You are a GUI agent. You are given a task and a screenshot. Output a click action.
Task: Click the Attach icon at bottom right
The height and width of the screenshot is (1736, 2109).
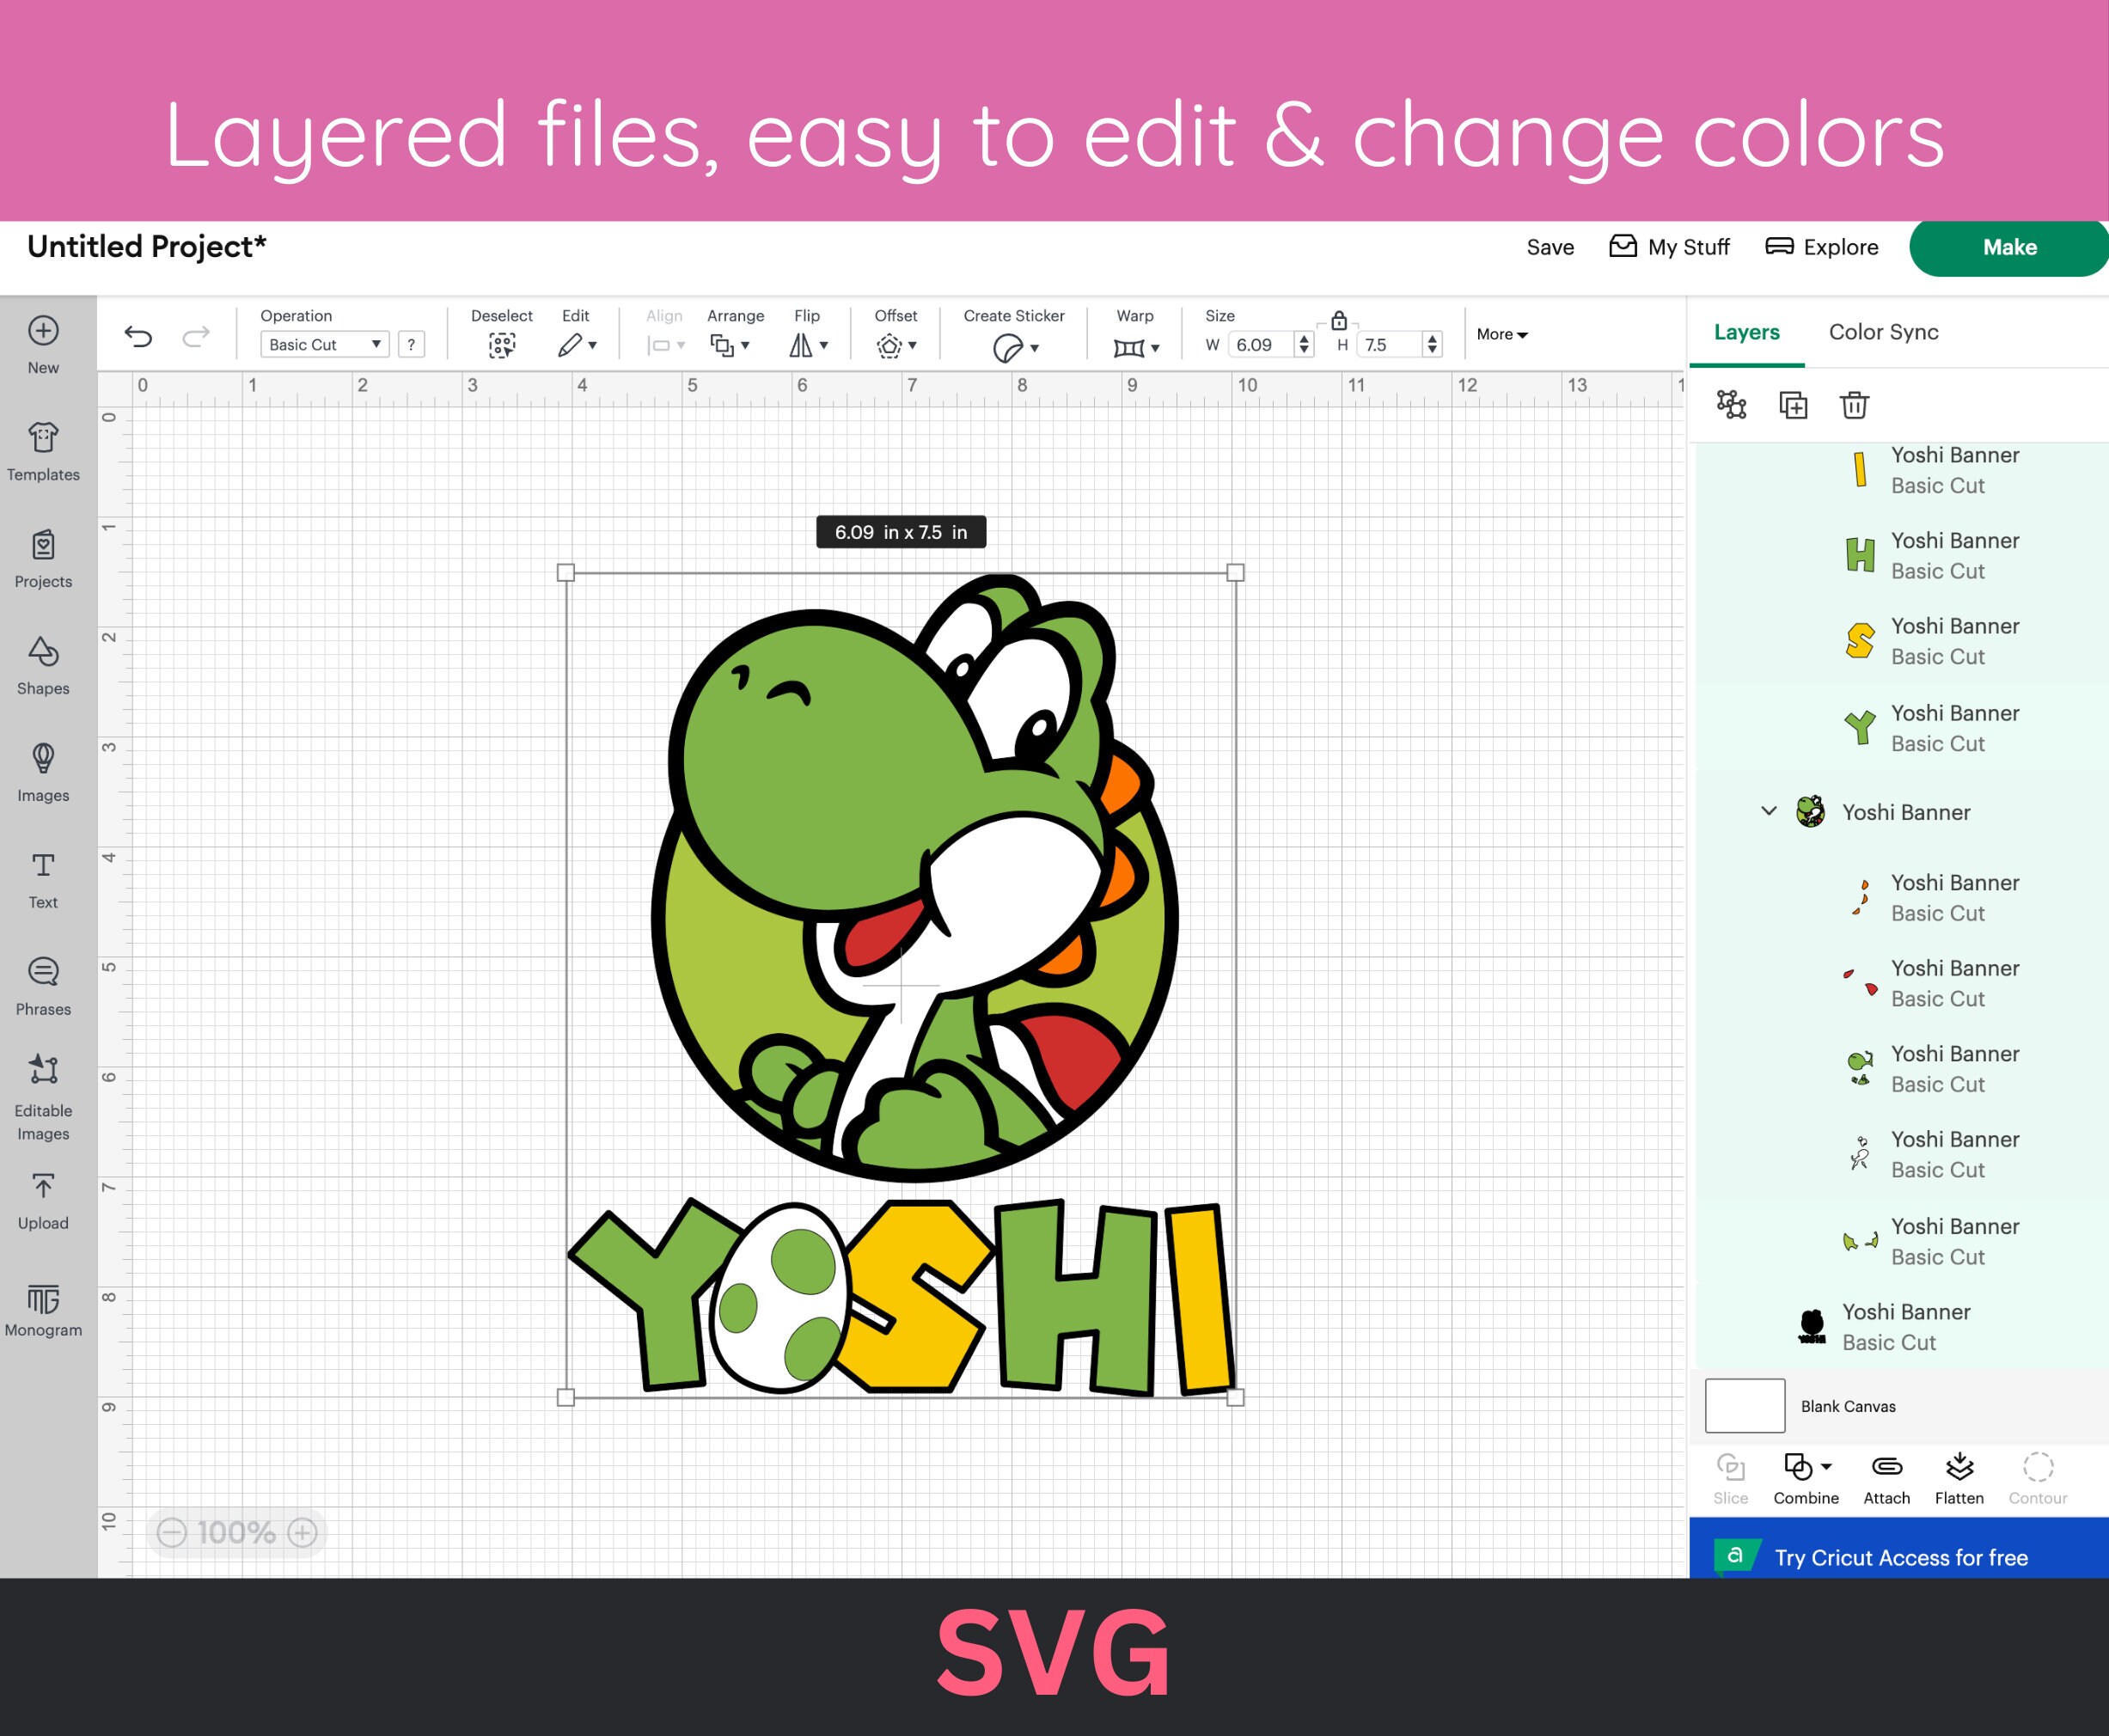coord(1885,1470)
